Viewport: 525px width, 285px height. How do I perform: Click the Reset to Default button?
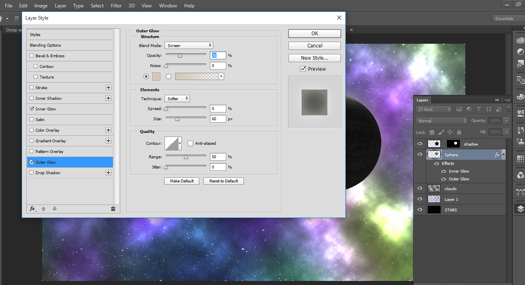click(x=223, y=181)
